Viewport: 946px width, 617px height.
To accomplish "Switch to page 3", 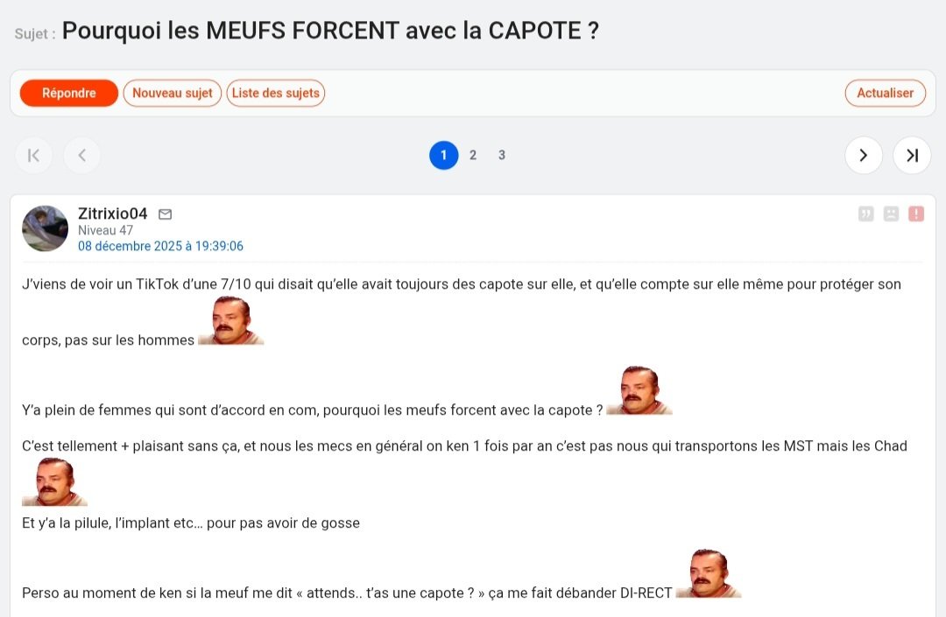I will [502, 156].
